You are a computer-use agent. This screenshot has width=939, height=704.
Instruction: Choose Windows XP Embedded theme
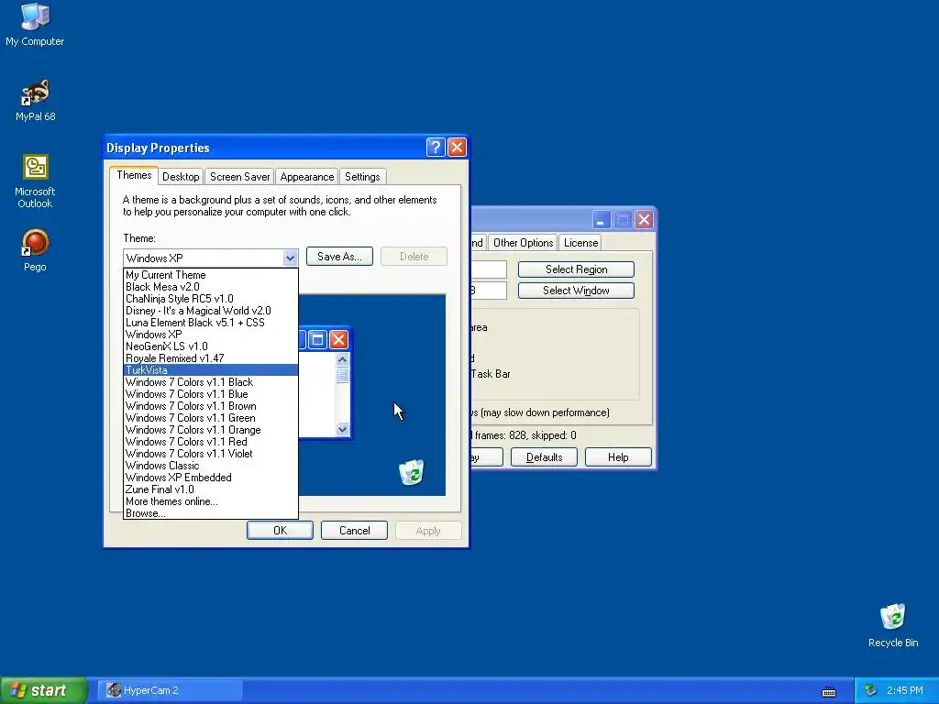pos(210,478)
